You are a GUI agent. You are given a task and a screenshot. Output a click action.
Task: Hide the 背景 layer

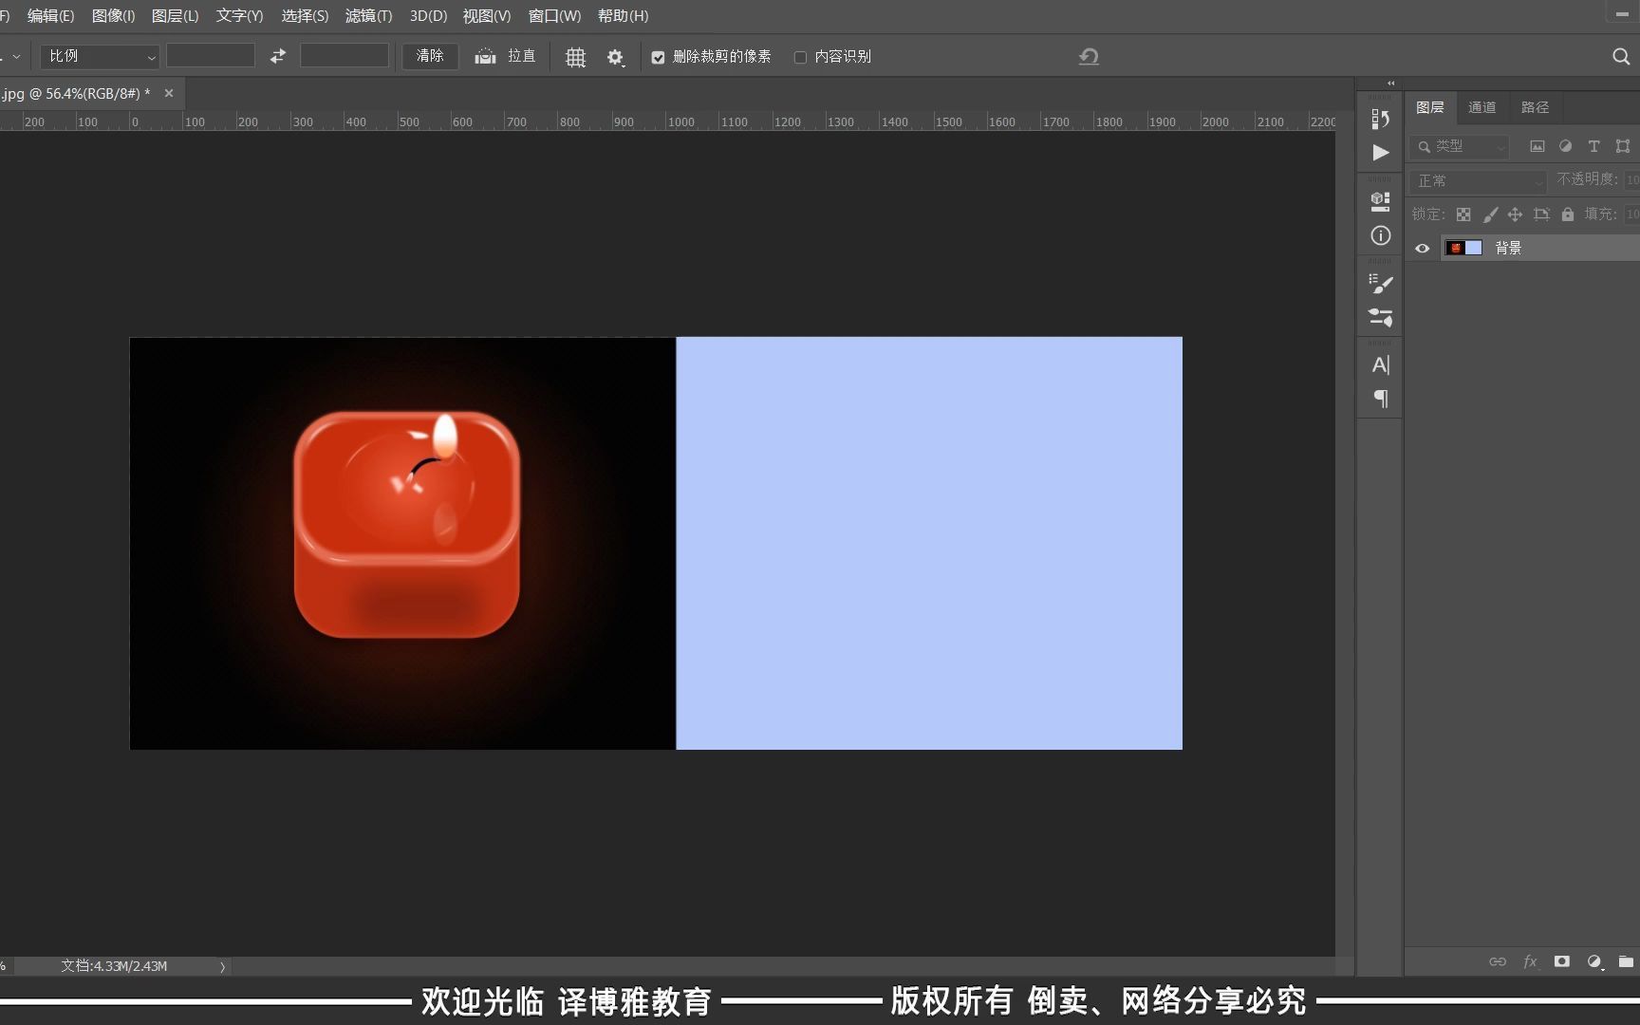tap(1423, 249)
